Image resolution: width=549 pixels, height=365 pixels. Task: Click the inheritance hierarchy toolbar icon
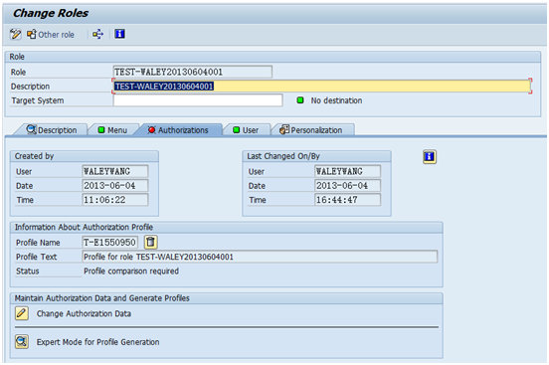[97, 35]
